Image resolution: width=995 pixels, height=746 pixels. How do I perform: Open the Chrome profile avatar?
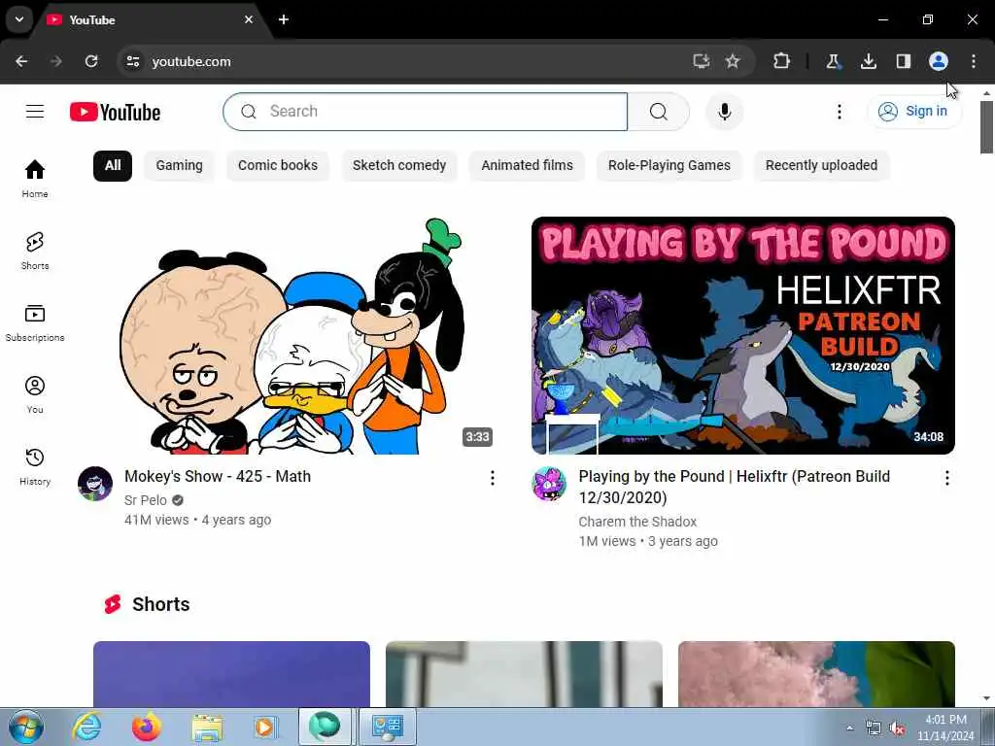939,61
